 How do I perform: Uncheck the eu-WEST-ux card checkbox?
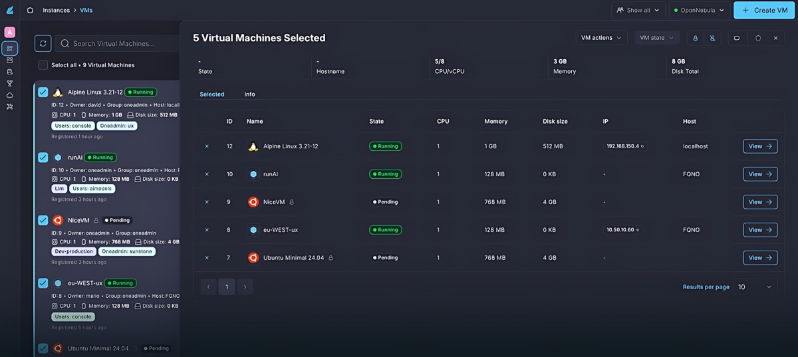pos(43,283)
